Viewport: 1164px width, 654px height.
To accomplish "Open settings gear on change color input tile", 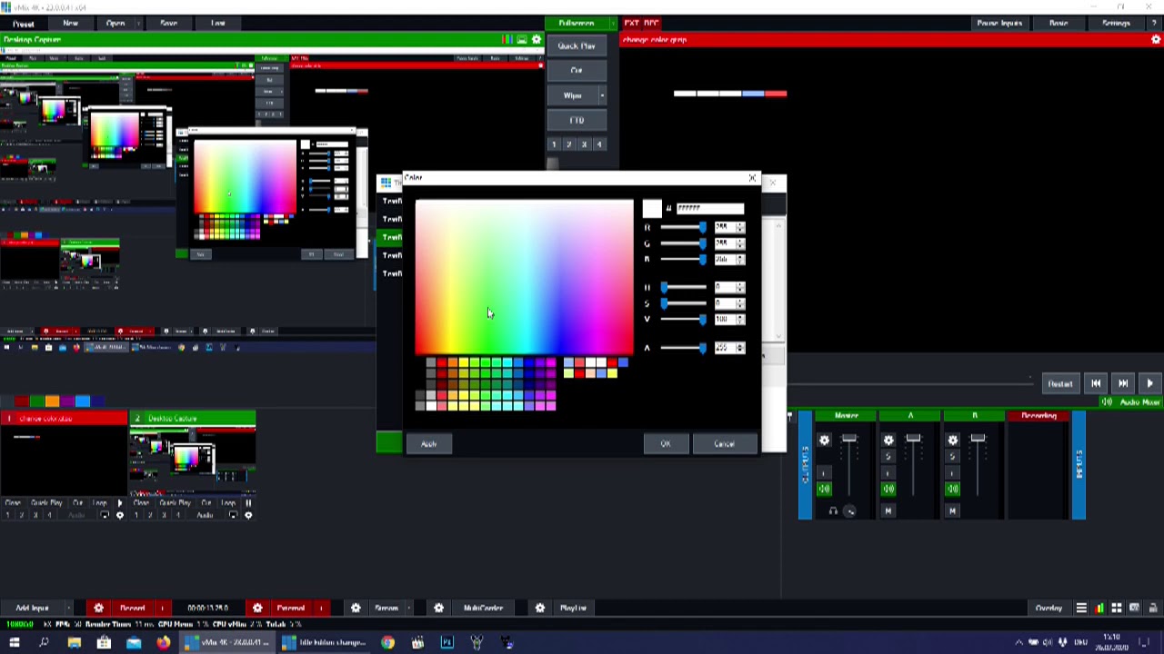I will tap(119, 515).
